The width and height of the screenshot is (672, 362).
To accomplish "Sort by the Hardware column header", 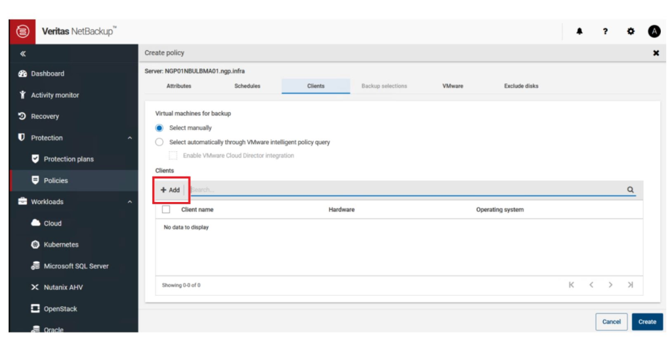I will coord(341,209).
